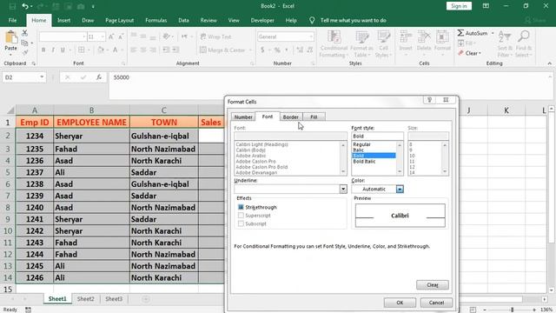Click the Accounting dollar format icon

262,50
